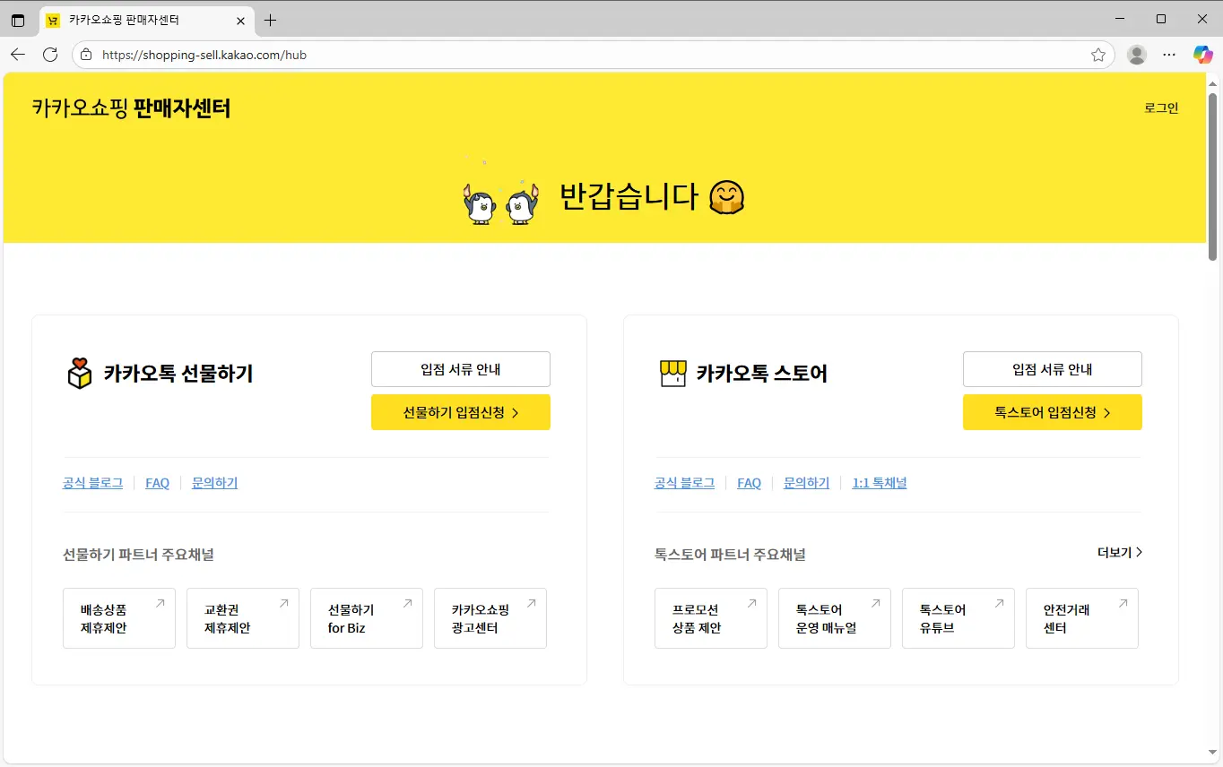This screenshot has height=767, width=1223.
Task: Click the vertical page scrollbar
Action: tap(1213, 179)
